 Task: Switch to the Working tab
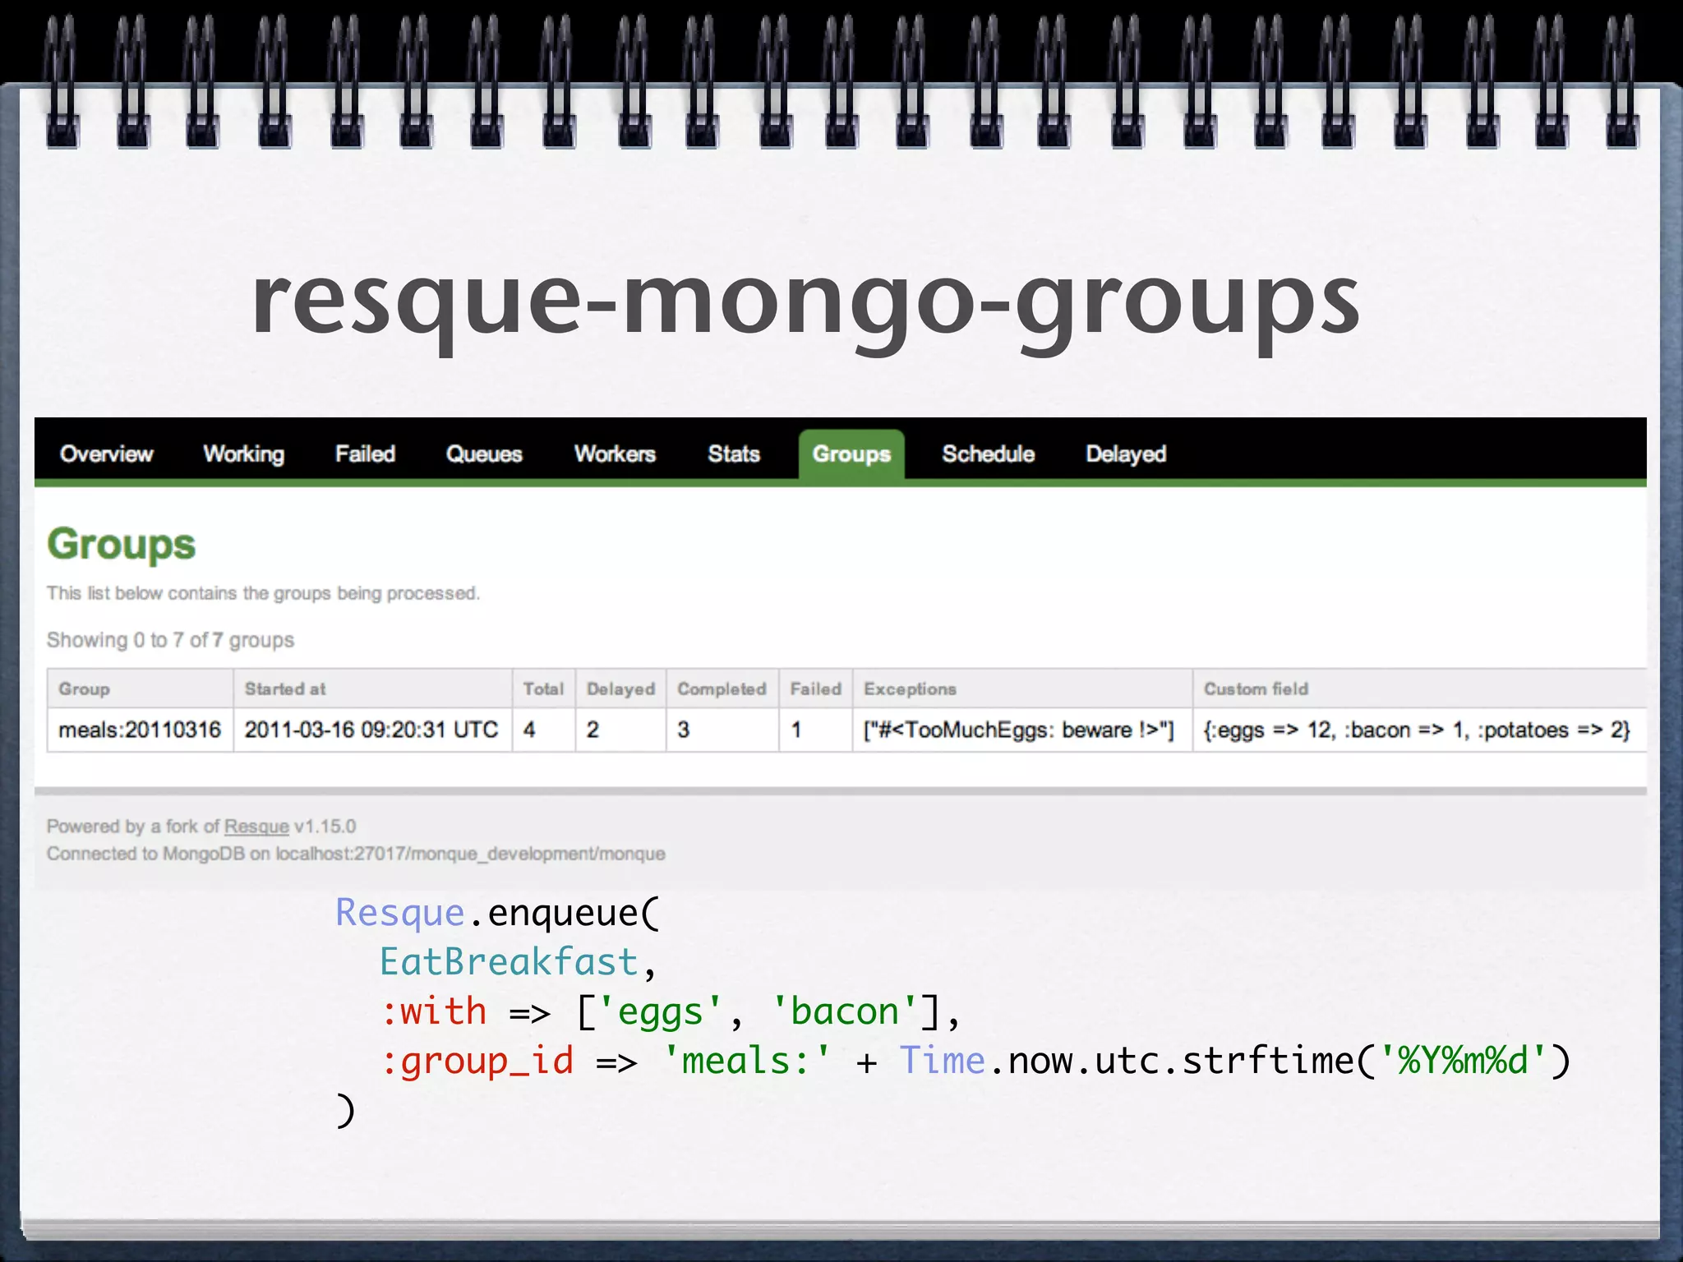tap(244, 454)
